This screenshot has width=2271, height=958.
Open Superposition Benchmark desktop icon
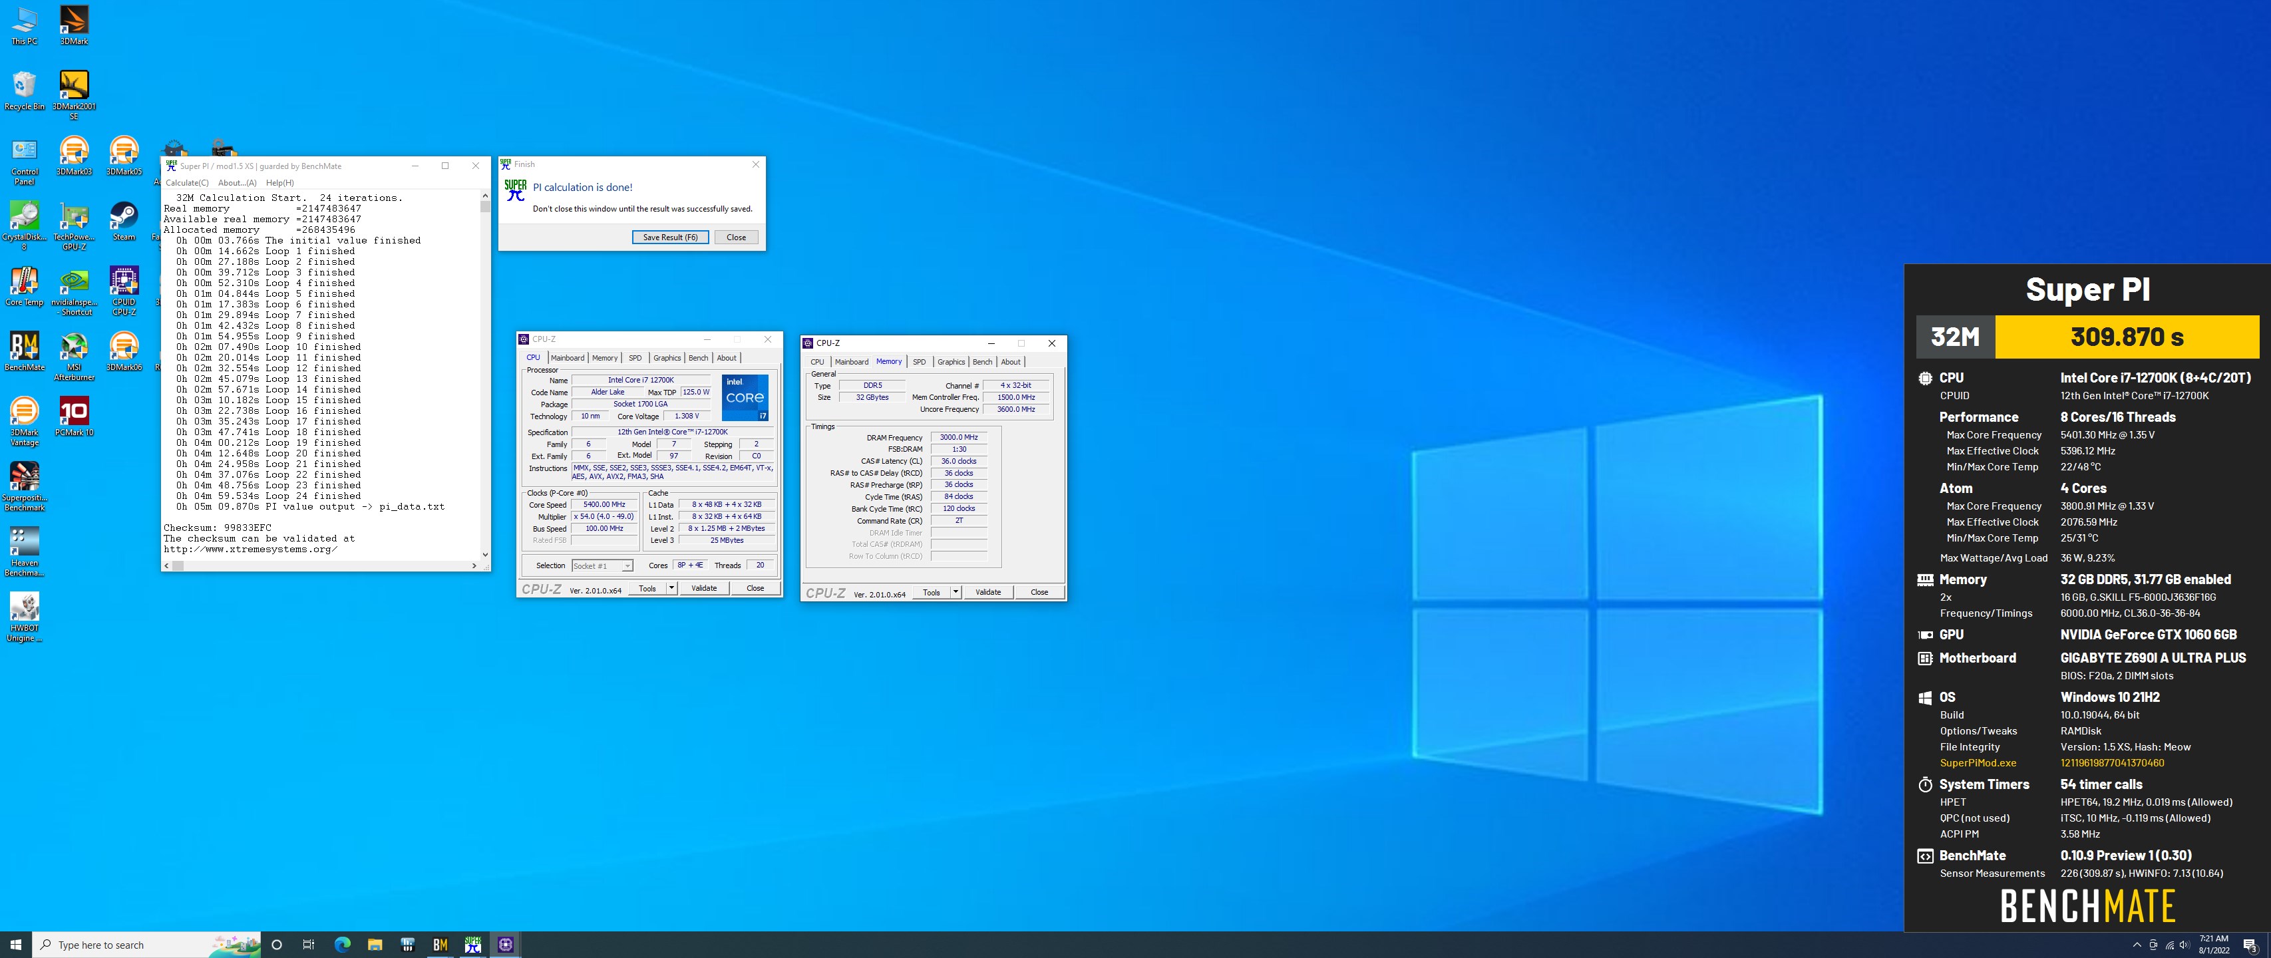(25, 486)
